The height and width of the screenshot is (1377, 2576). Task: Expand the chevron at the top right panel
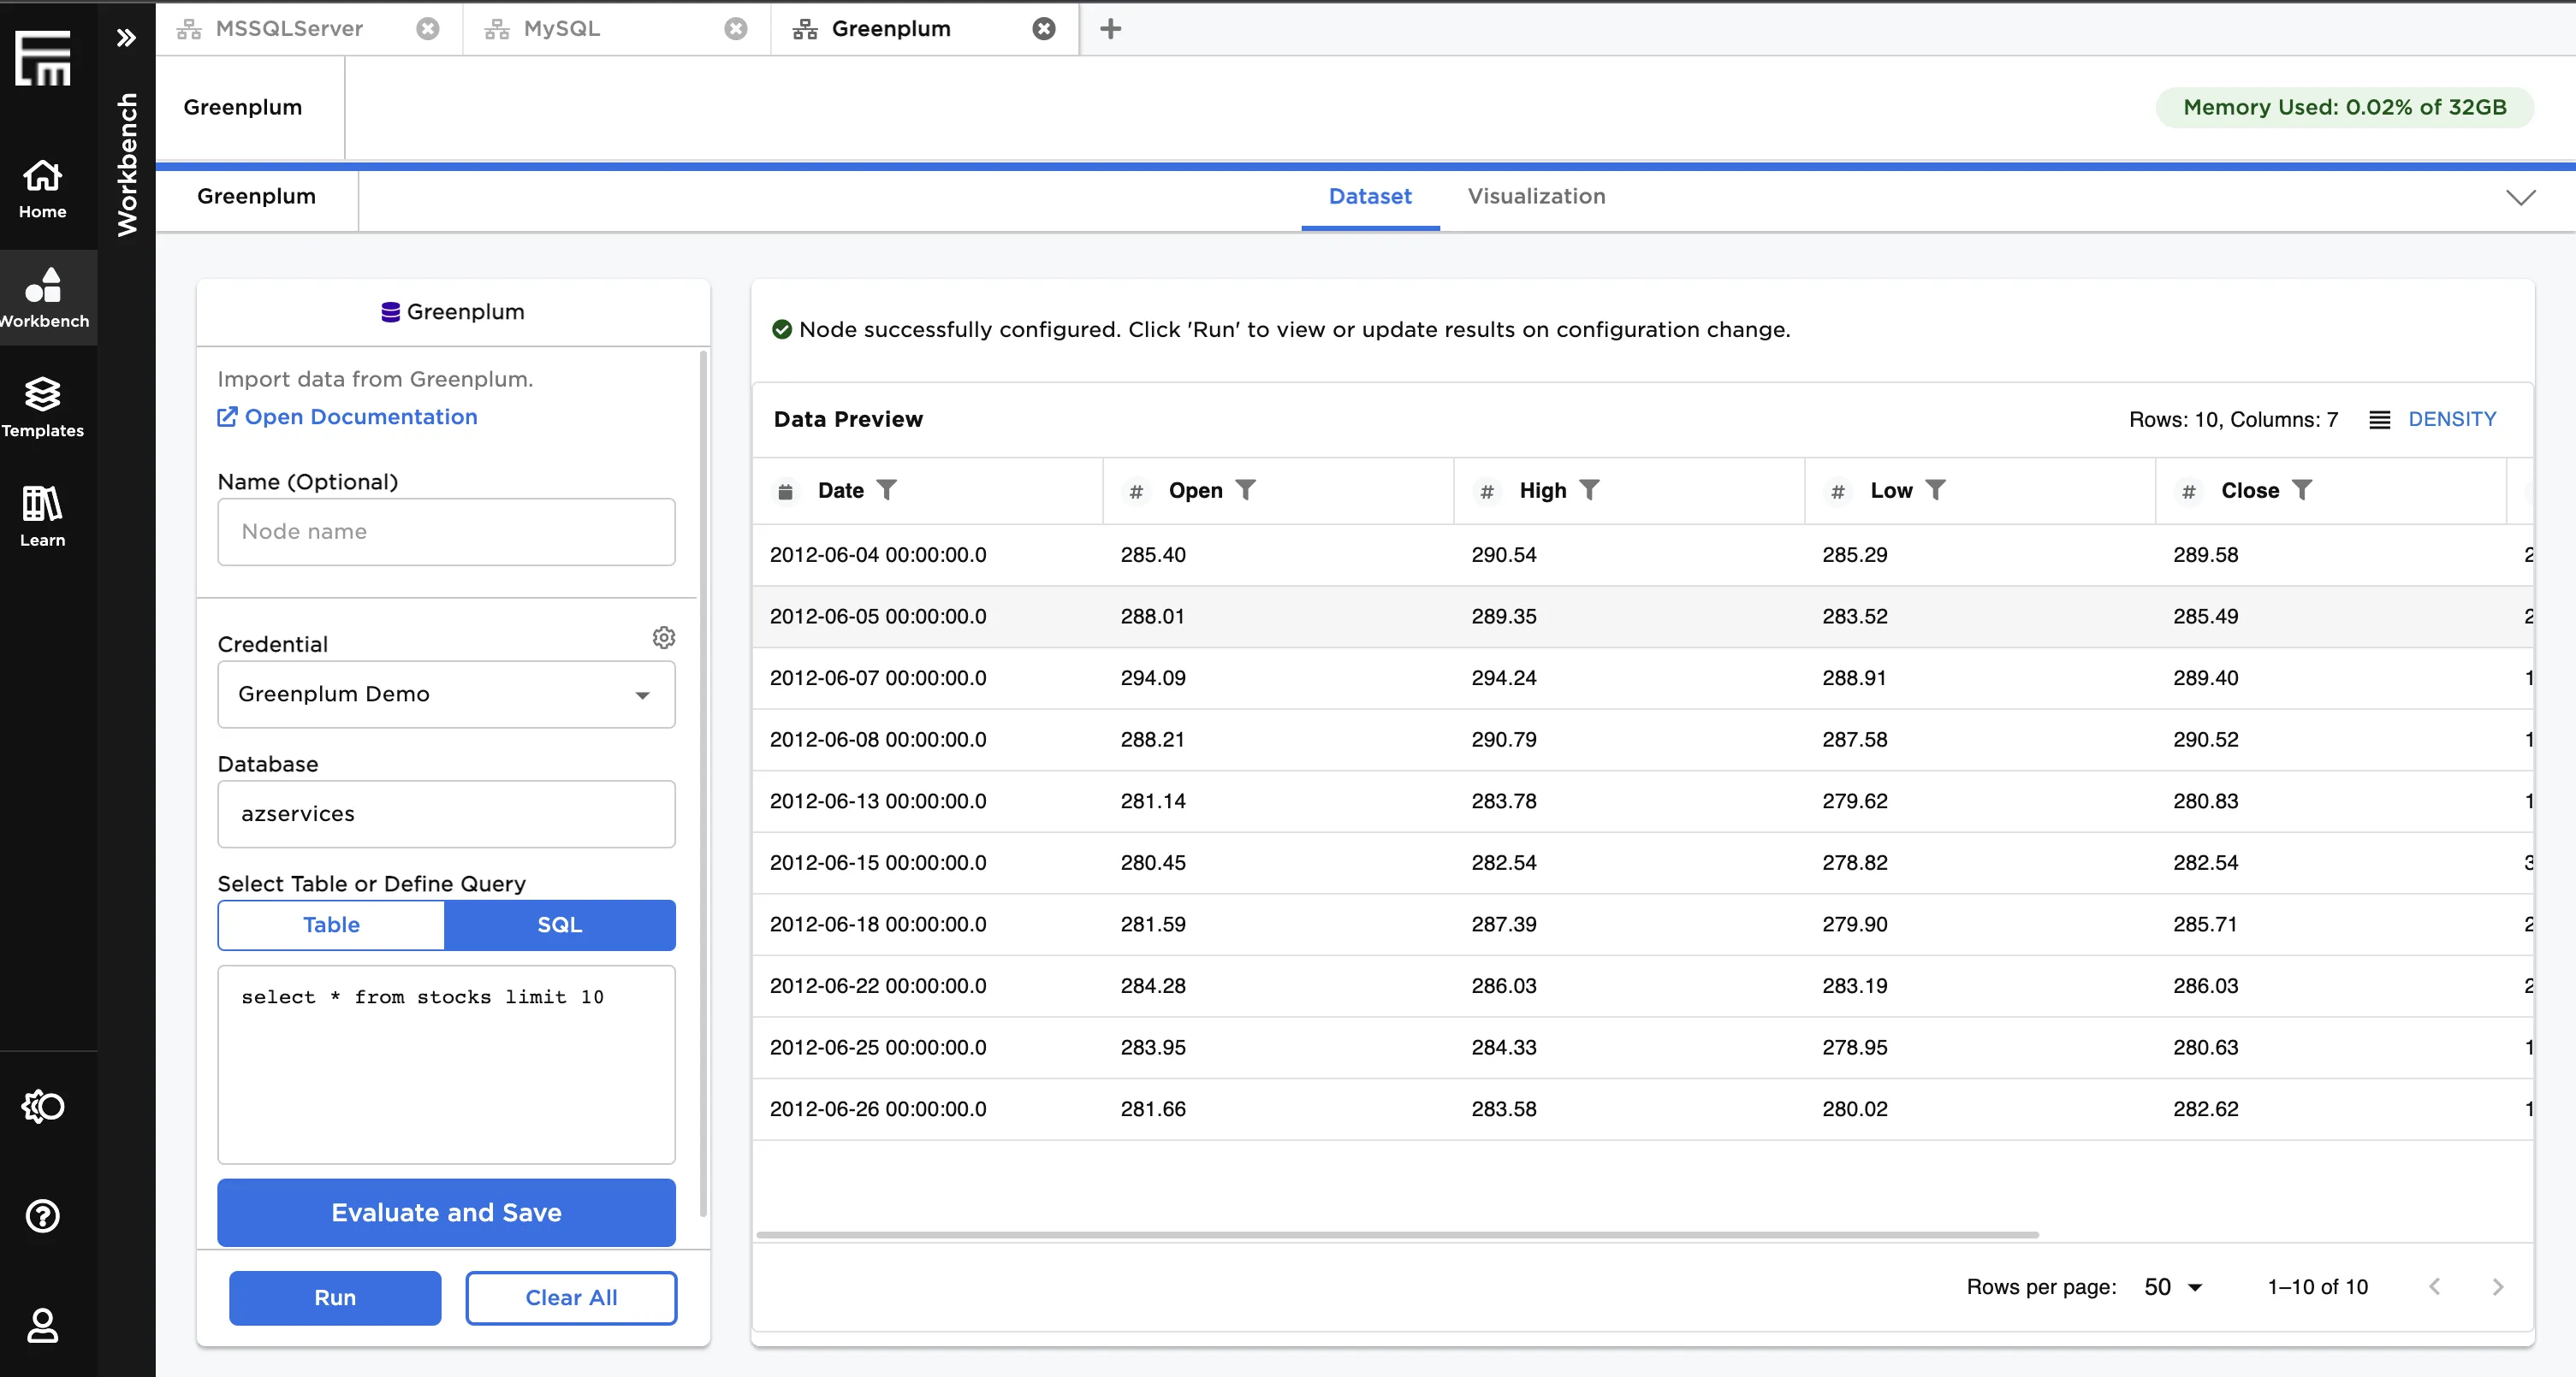tap(2523, 197)
